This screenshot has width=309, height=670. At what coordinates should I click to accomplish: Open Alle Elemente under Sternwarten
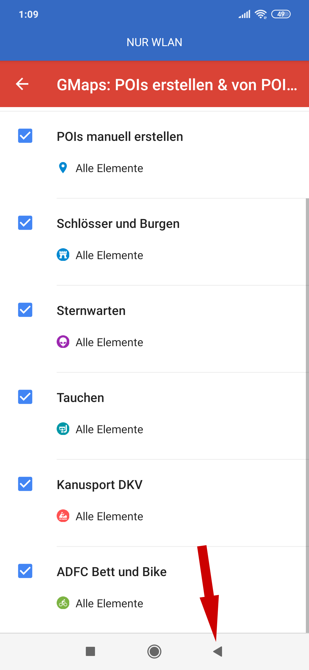coord(109,342)
